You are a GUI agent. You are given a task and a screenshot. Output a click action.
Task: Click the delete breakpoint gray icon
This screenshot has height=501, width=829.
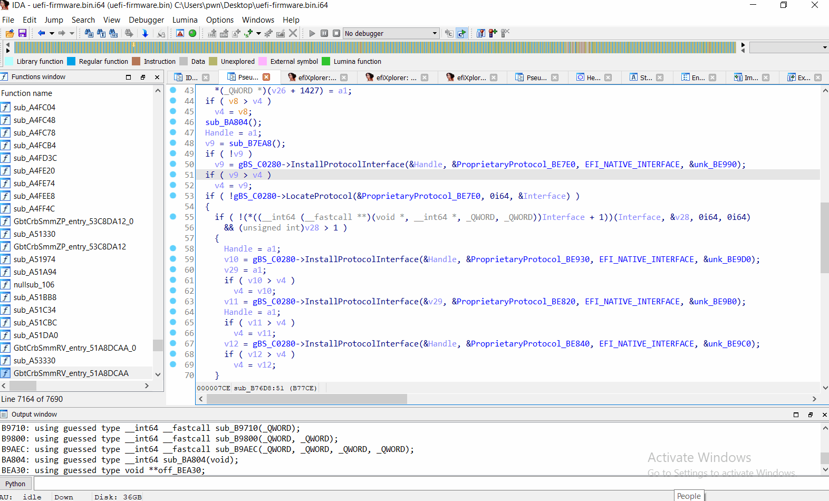505,33
